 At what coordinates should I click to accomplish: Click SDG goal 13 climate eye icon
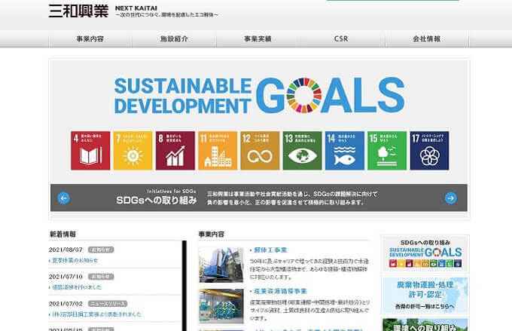pyautogui.click(x=303, y=151)
